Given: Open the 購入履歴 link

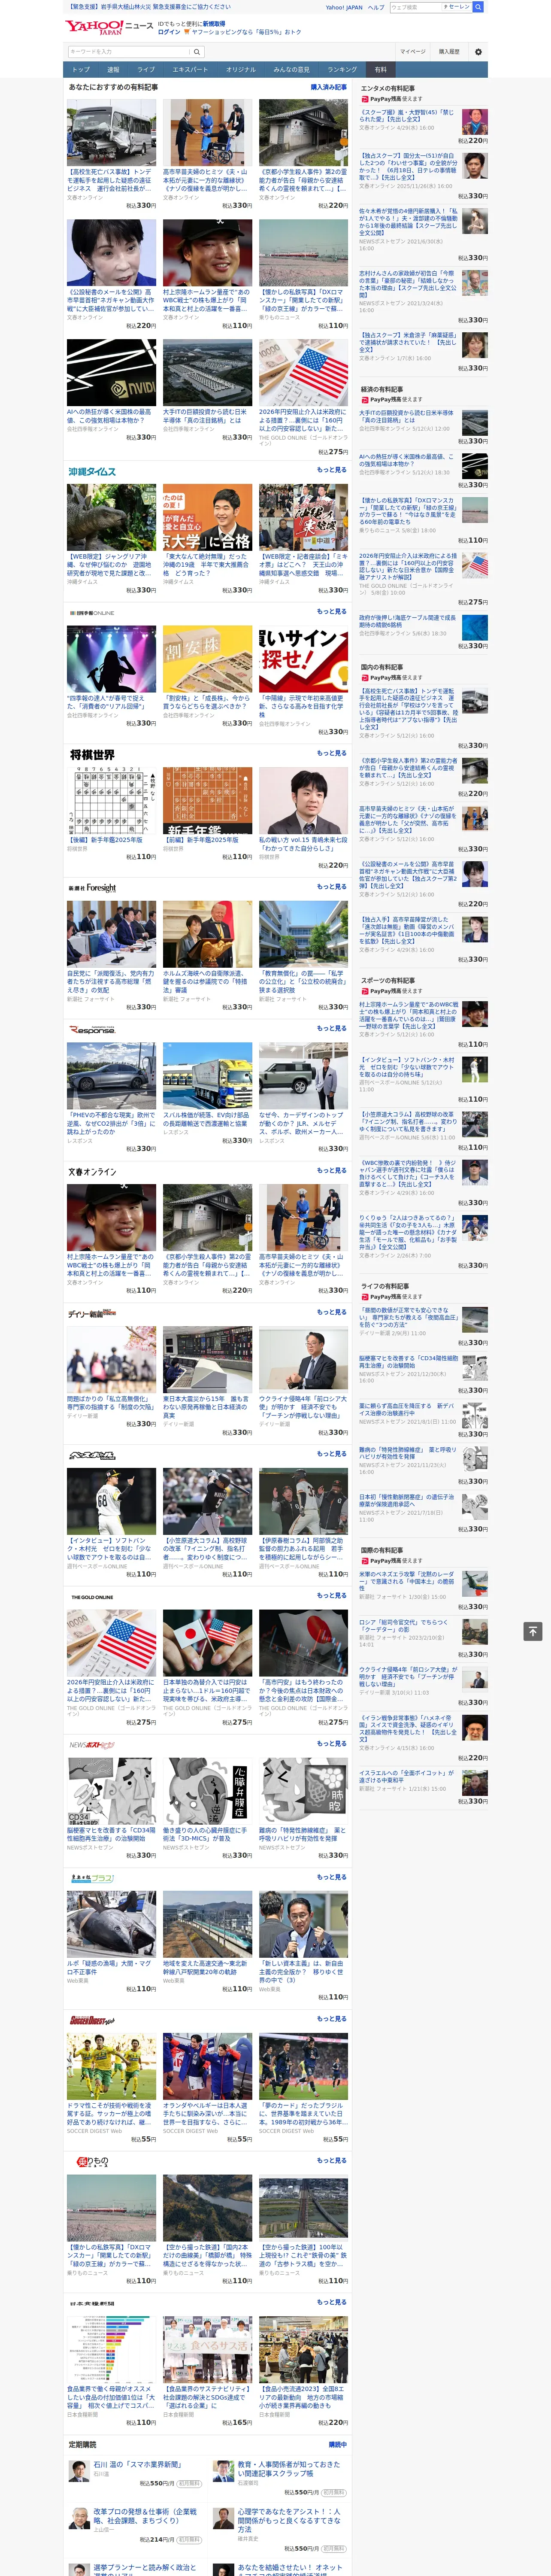Looking at the screenshot, I should click(x=449, y=52).
